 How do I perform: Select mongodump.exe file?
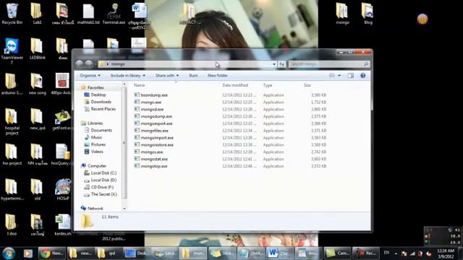click(x=156, y=116)
